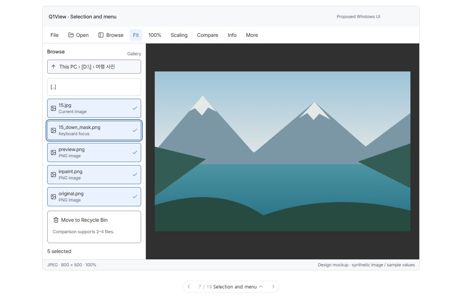
Task: Open the parent folder [..] entry
Action: click(94, 87)
